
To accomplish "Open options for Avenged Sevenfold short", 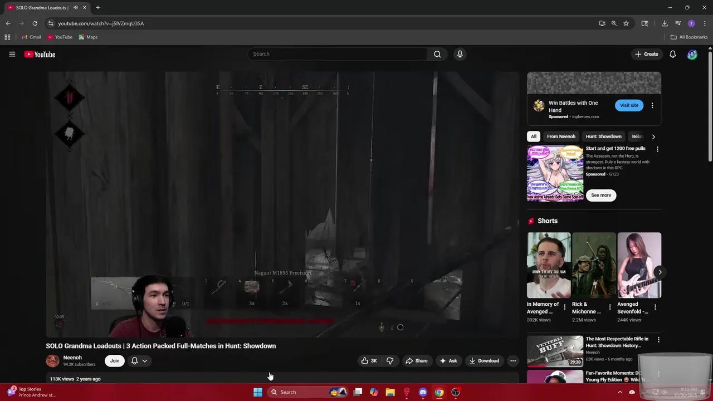I will tap(655, 307).
